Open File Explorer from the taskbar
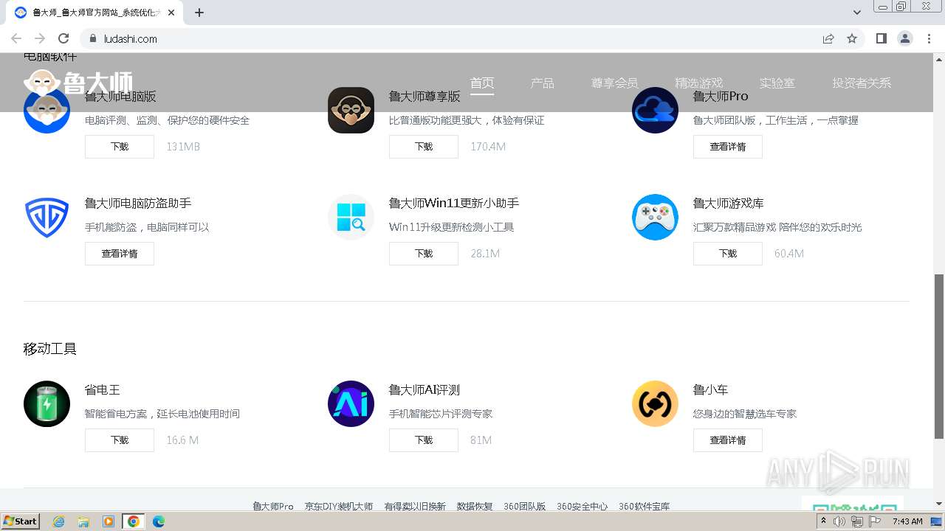This screenshot has height=531, width=945. tap(83, 521)
